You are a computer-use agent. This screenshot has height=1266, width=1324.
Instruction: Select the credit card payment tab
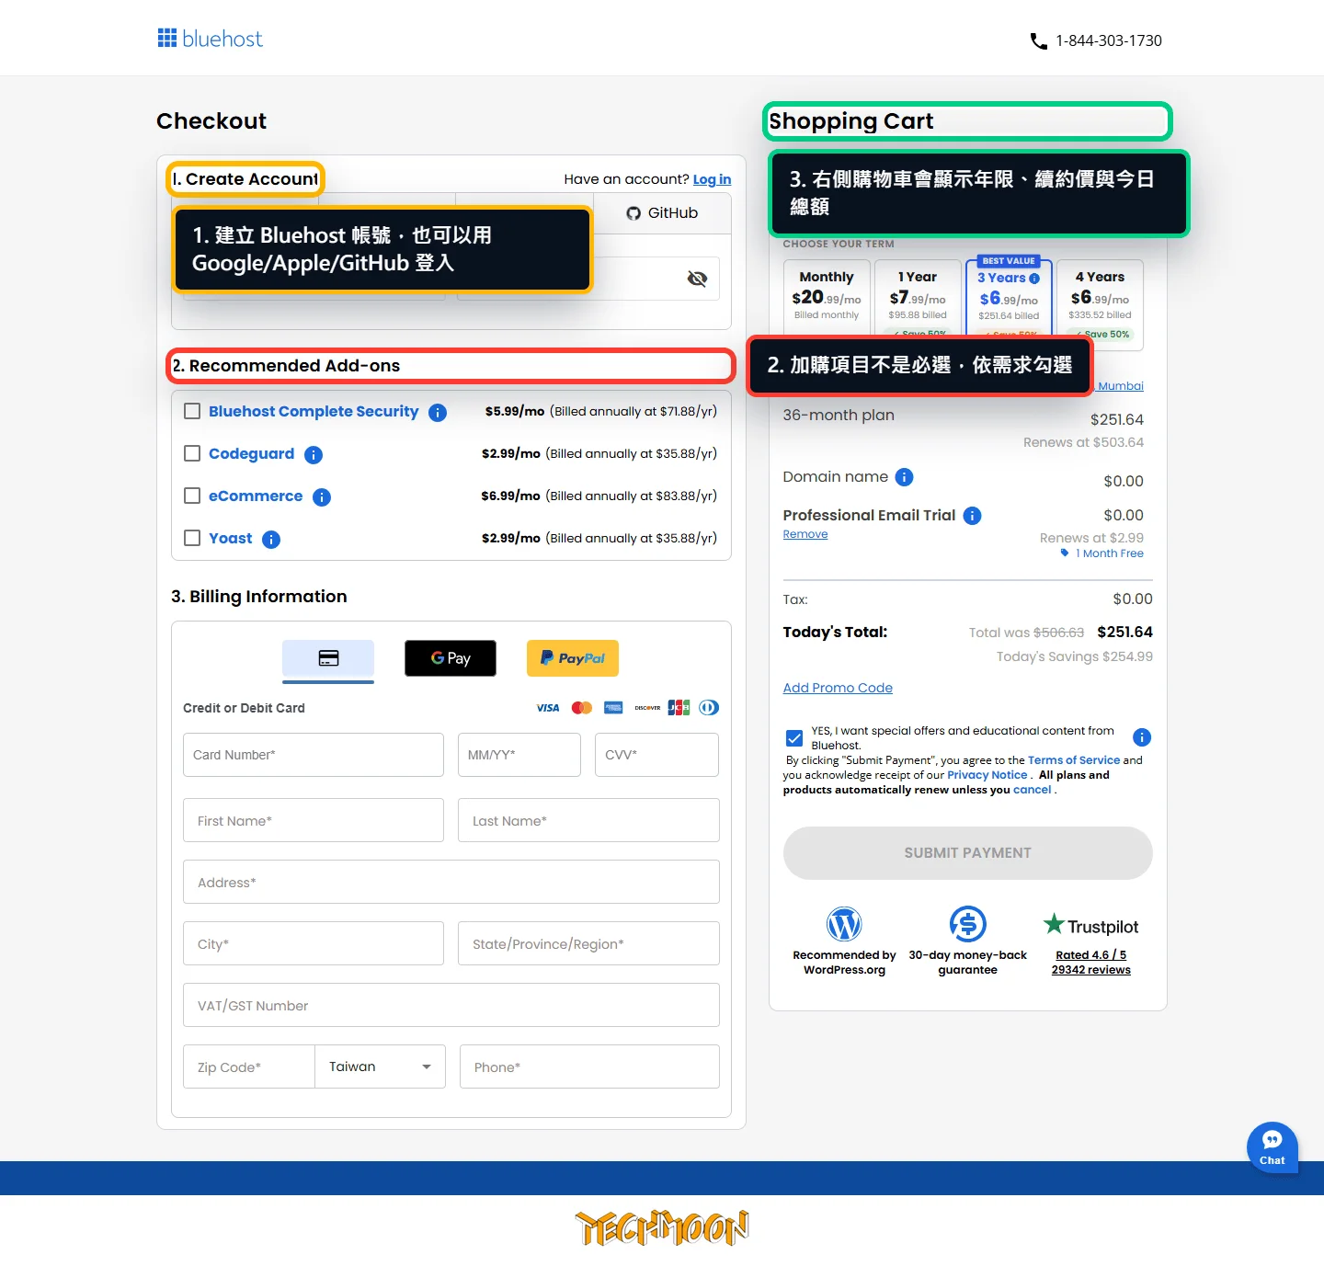pos(328,658)
